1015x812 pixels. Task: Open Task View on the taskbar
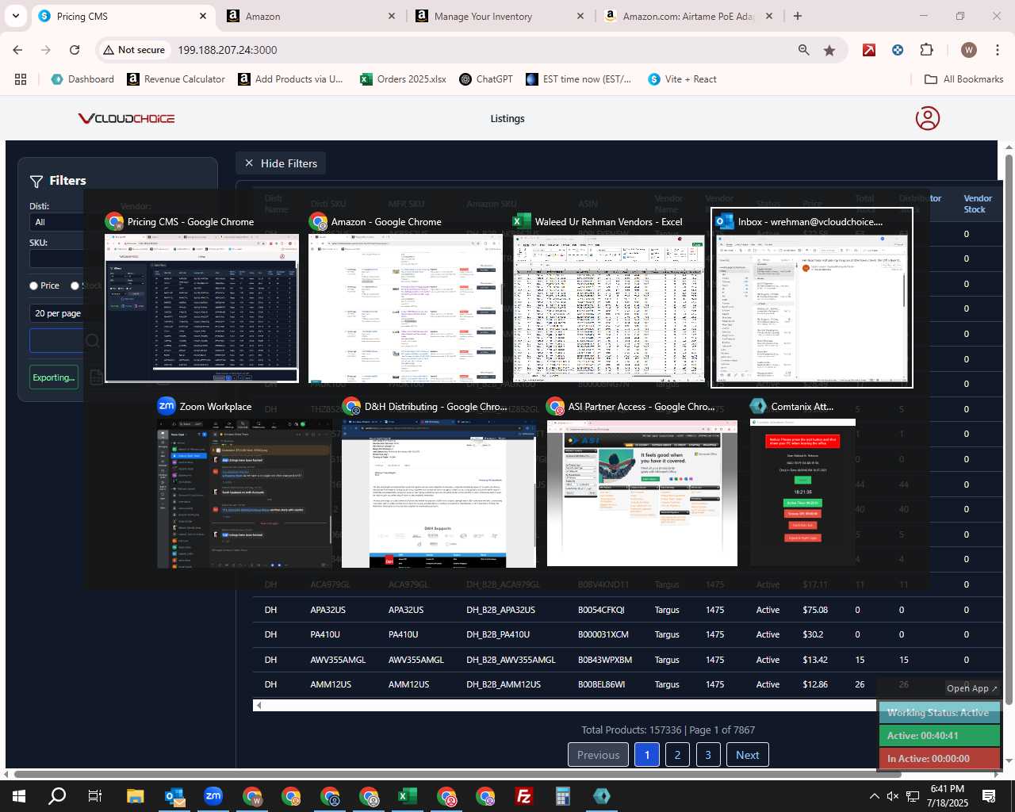click(95, 796)
